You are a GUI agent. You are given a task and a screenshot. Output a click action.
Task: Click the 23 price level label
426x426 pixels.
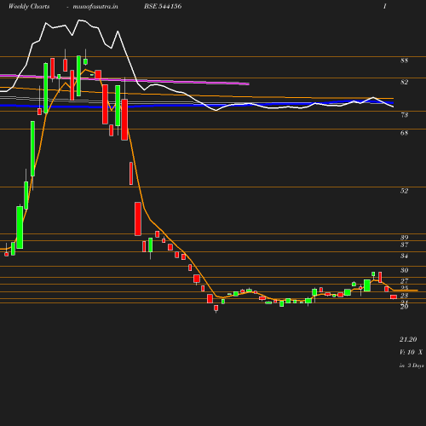pyautogui.click(x=404, y=296)
